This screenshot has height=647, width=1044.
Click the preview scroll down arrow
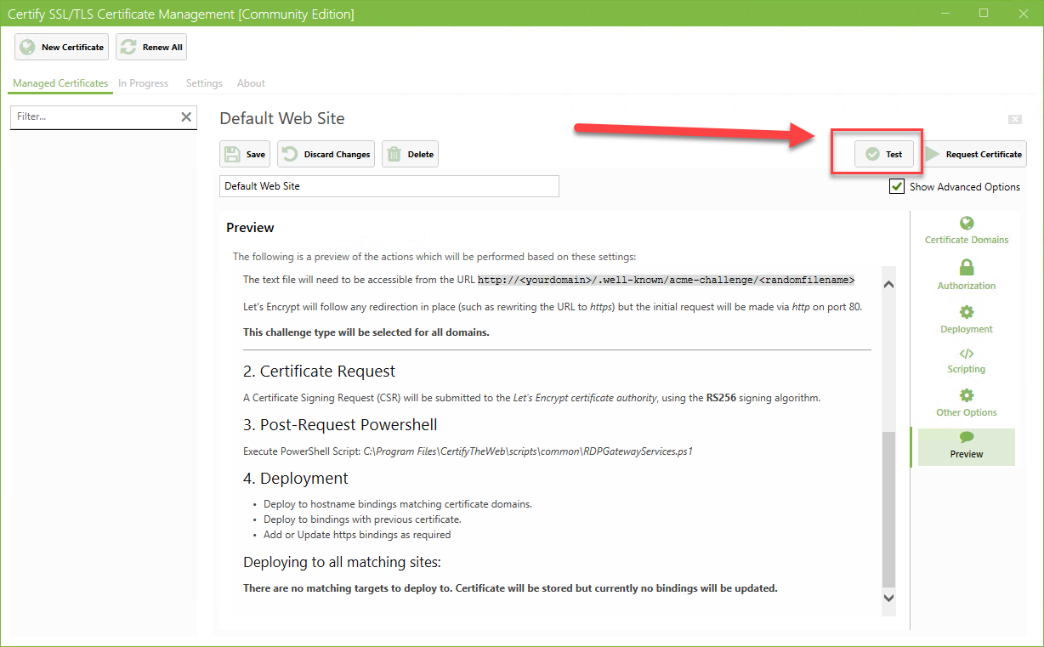point(889,599)
